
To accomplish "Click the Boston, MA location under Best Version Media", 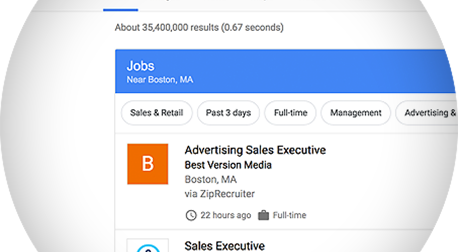I will [x=211, y=179].
